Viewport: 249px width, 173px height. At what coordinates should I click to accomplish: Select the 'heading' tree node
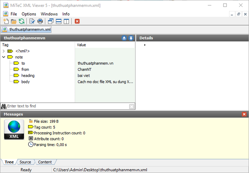tap(28, 76)
